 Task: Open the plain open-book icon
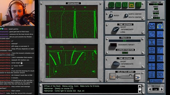pyautogui.click(x=152, y=59)
